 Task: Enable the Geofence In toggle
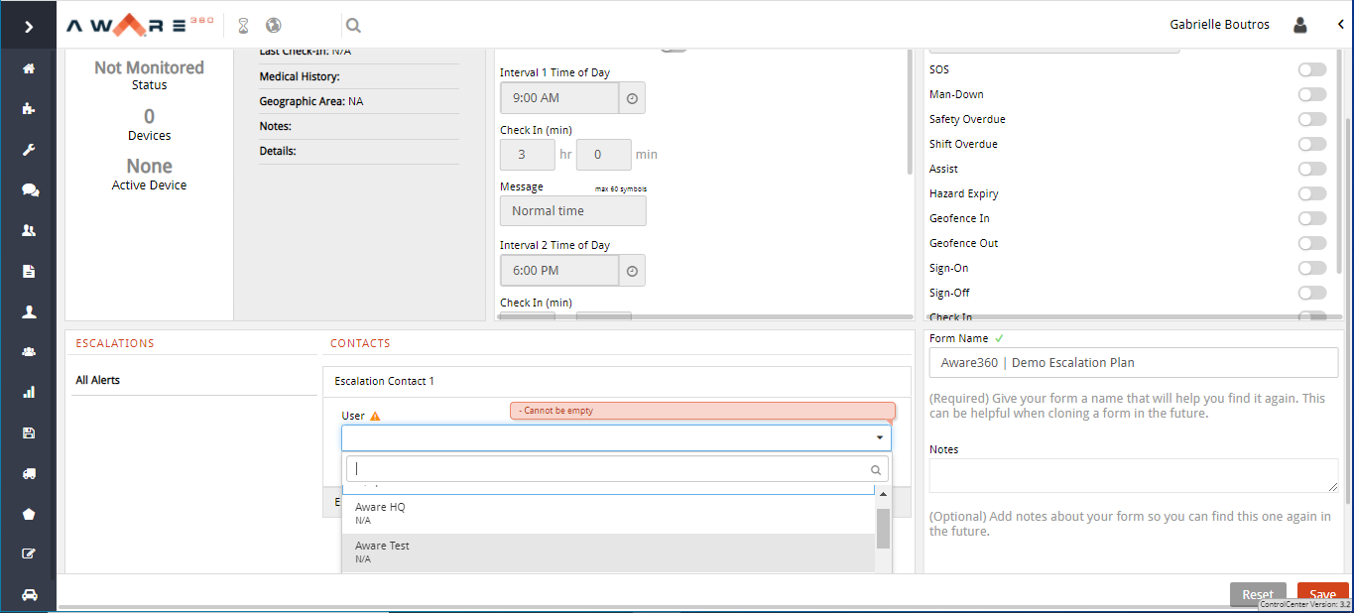pos(1311,218)
